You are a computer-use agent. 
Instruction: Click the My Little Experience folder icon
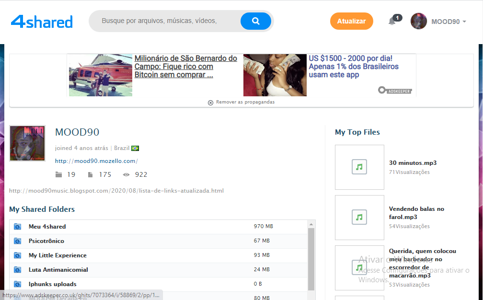pyautogui.click(x=18, y=255)
